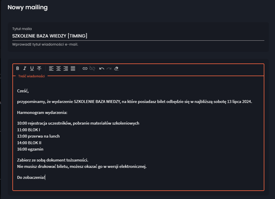The width and height of the screenshot is (275, 199).
Task: Apply strikethrough formatting
Action: [x=39, y=68]
